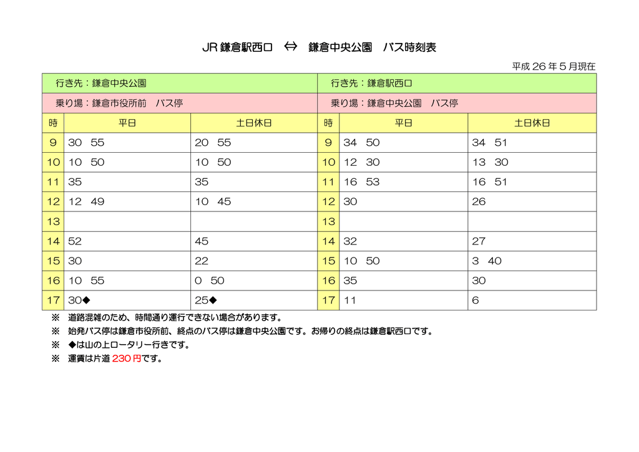Click hour label "9" in the 鎌倉中央公園-bound table
This screenshot has height=452, width=639.
(x=53, y=143)
